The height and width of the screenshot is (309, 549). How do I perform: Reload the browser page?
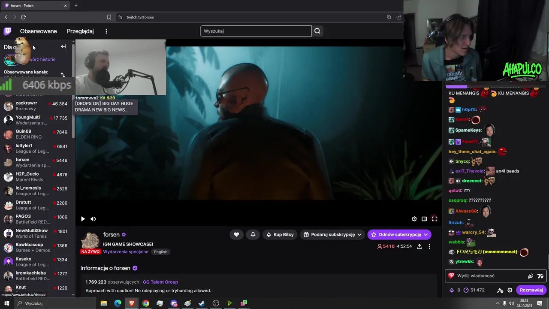(x=23, y=17)
